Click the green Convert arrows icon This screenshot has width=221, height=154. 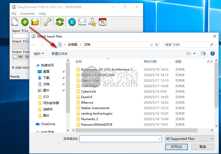tap(60, 22)
